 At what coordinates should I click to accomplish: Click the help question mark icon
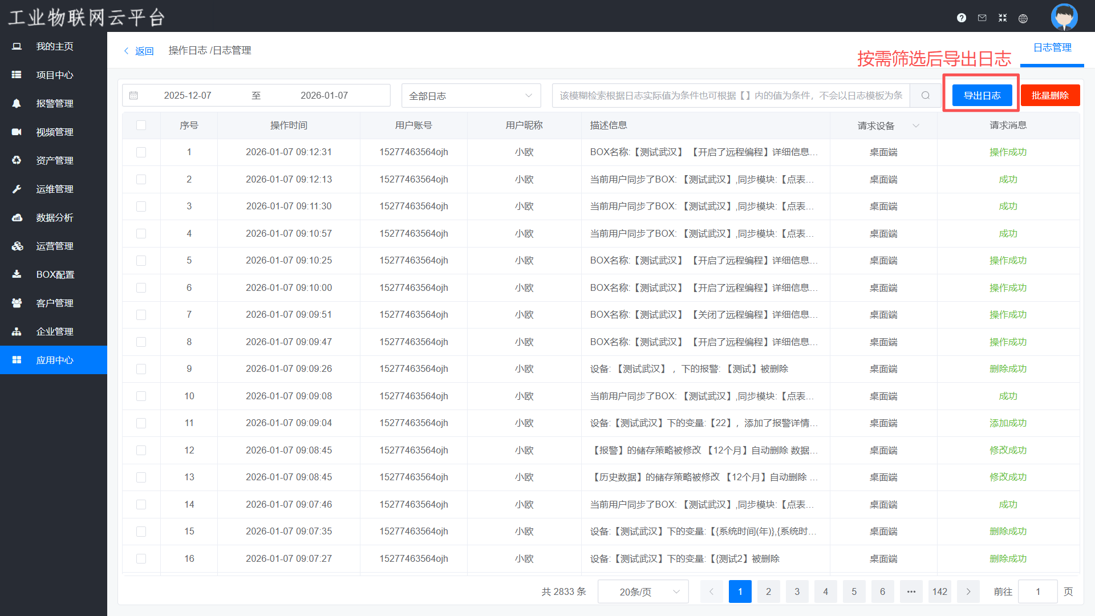coord(962,18)
